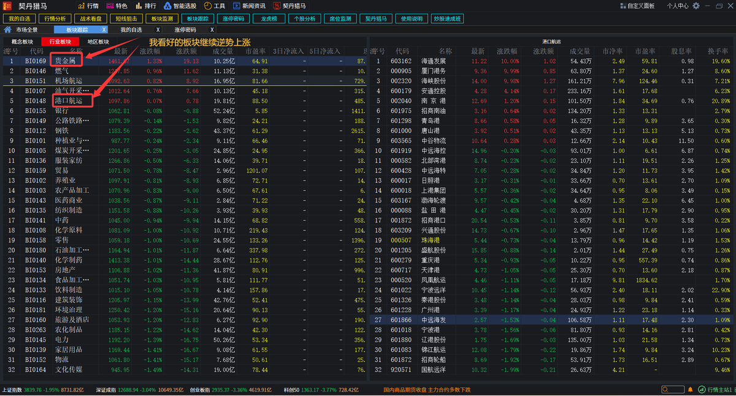The height and width of the screenshot is (396, 736).
Task: Open 自定义面板 custom panel
Action: click(x=637, y=6)
